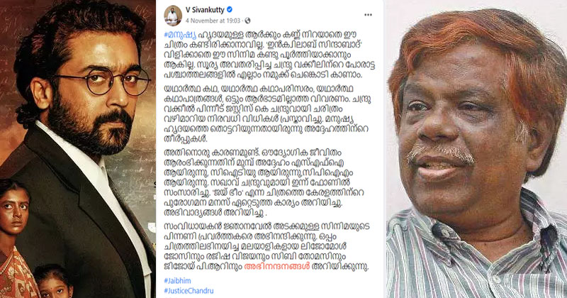Open the V Sivankutty profile name link
567x298 pixels.
205,10
